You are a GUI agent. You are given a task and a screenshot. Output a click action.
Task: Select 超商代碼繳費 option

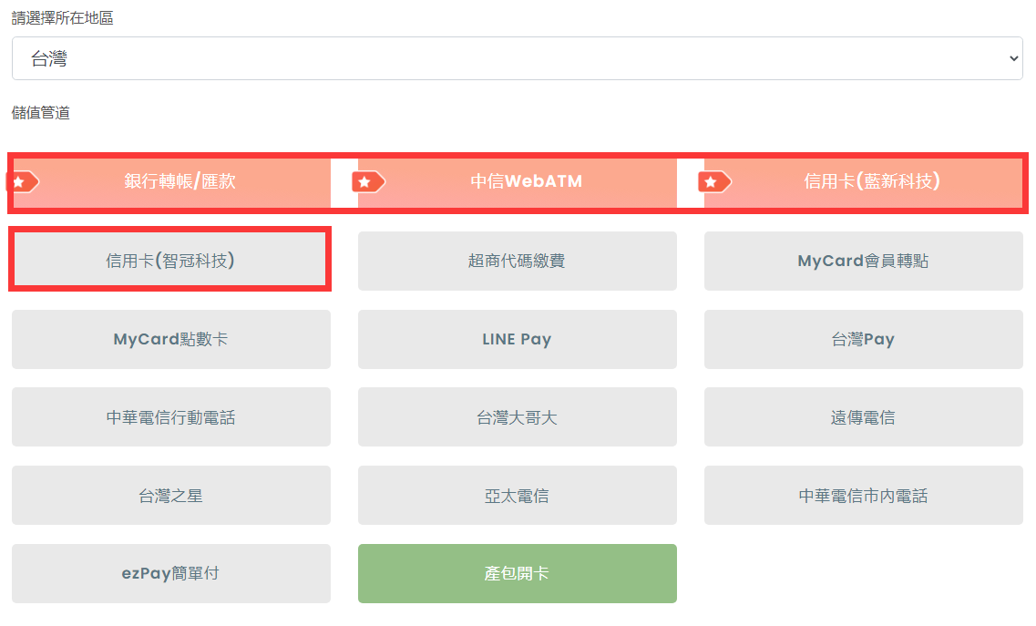518,261
